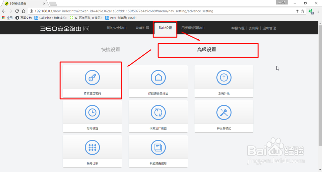The width and height of the screenshot is (322, 172).
Task: Open the house icon for router address
Action: (x=158, y=78)
